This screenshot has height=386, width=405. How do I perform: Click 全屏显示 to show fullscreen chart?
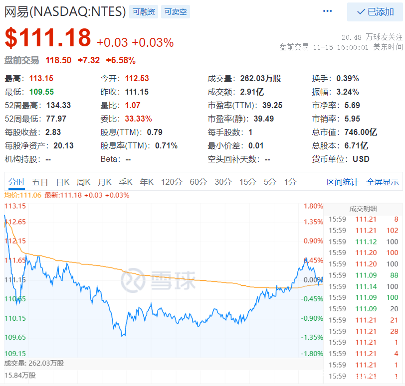point(383,182)
